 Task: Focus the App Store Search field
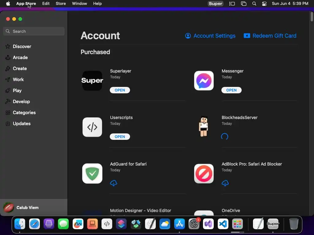pyautogui.click(x=34, y=31)
